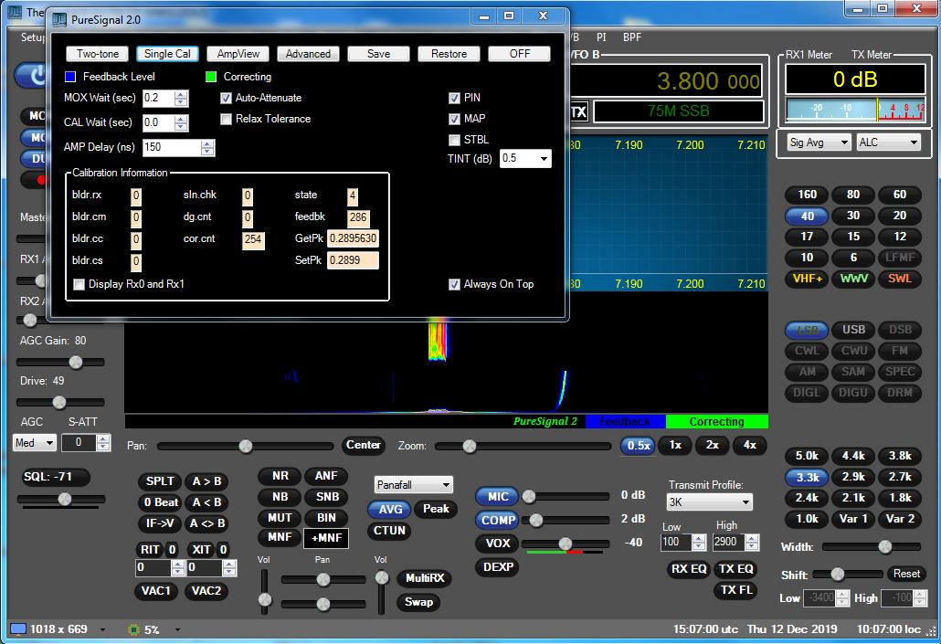
Task: Click the S-ATT value stepper
Action: [x=103, y=443]
